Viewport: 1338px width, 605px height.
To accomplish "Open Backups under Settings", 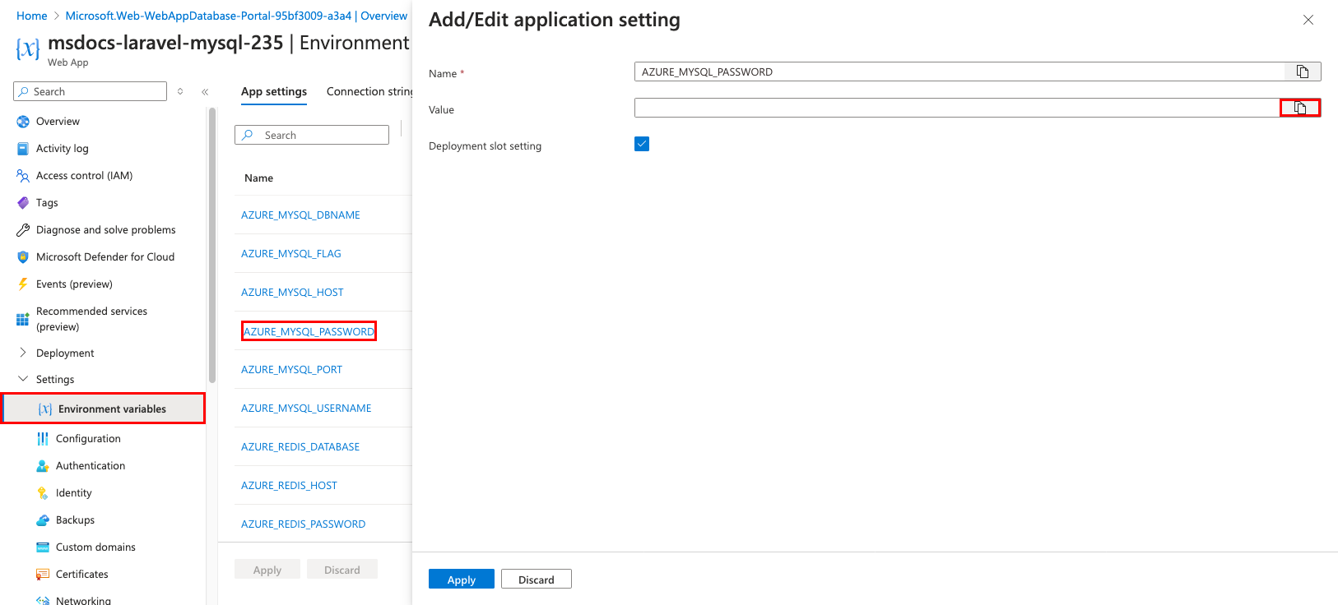I will click(x=75, y=520).
